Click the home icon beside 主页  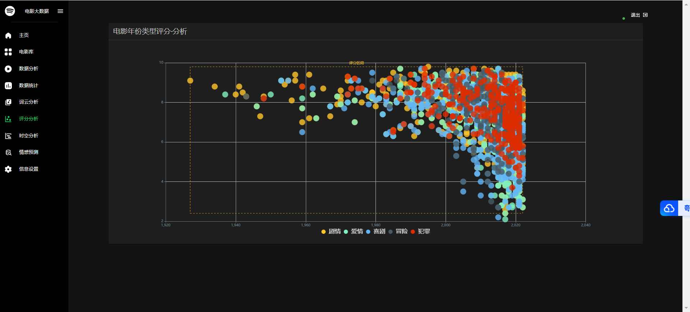[x=8, y=36]
